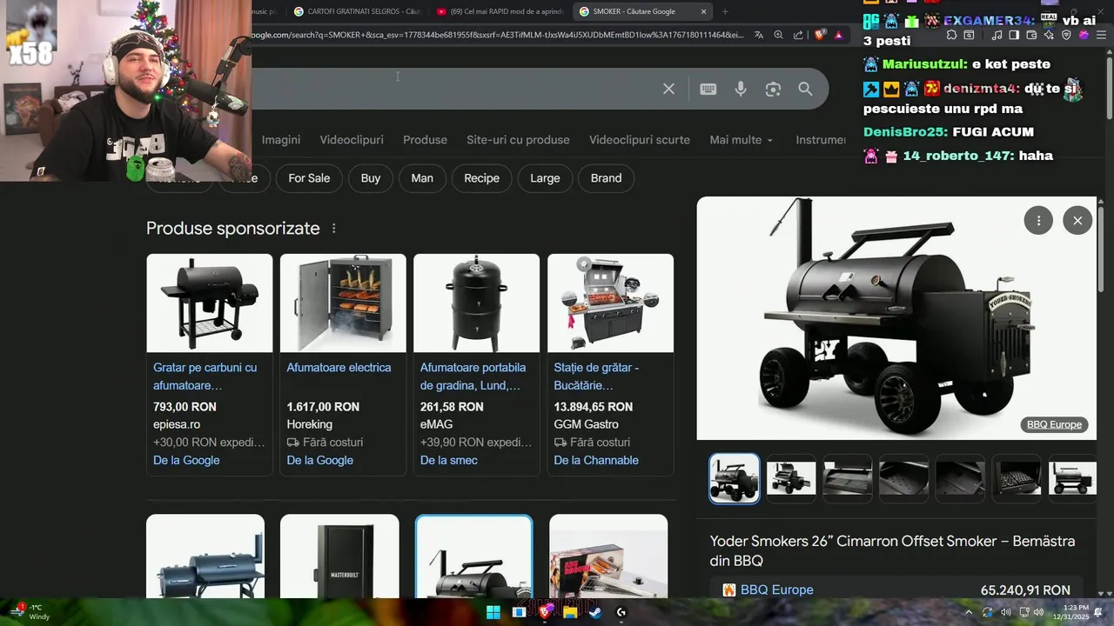Click the zoom magnifier icon in address bar

(779, 35)
